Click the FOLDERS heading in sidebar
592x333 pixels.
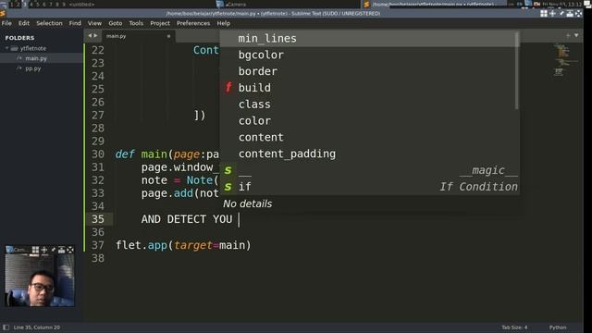19,38
